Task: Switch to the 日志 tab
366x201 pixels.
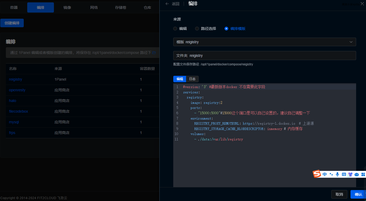Action: click(192, 79)
